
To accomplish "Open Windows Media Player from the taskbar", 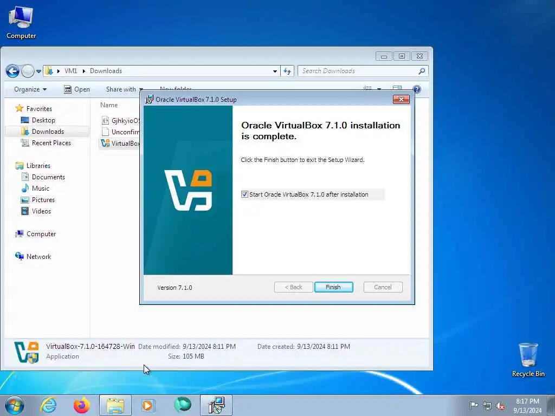I will [147, 405].
